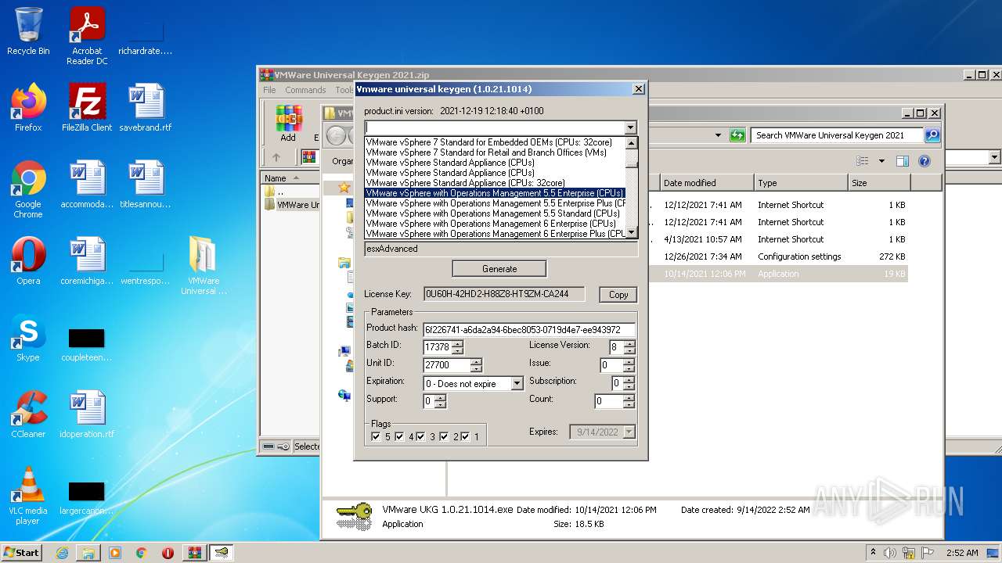Sort Explorer by Size column
The width and height of the screenshot is (1002, 563).
(x=879, y=183)
